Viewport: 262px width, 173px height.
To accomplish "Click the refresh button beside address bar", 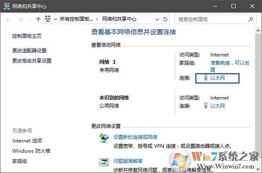I will [165, 19].
